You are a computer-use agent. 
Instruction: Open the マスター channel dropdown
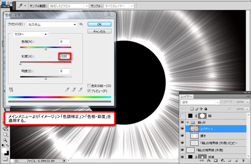click(x=30, y=34)
